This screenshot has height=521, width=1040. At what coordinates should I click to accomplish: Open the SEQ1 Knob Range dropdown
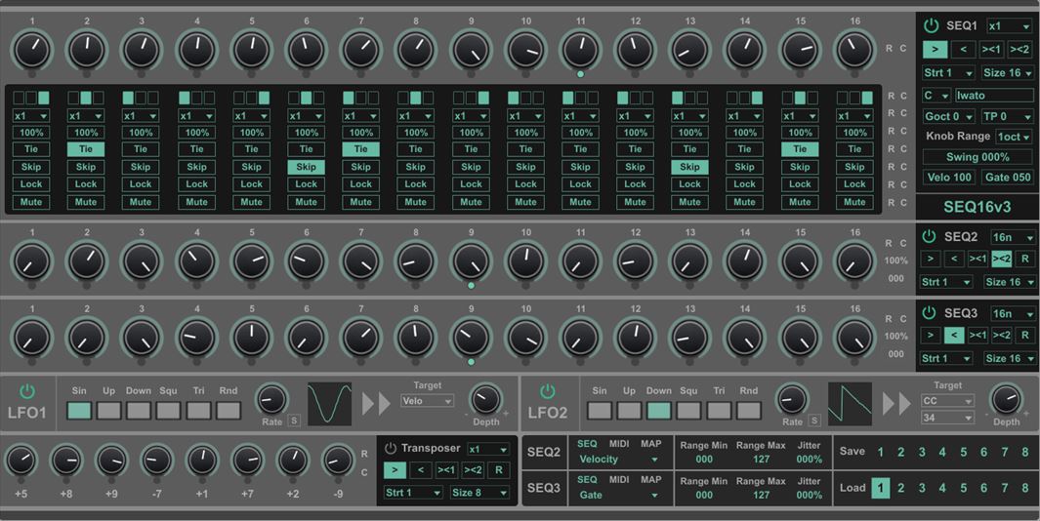pos(1013,137)
